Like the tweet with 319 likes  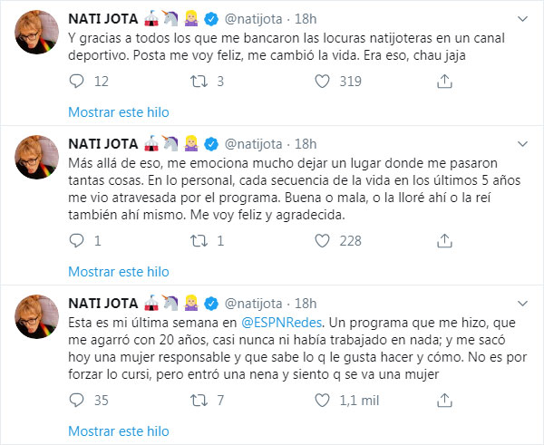coord(322,82)
